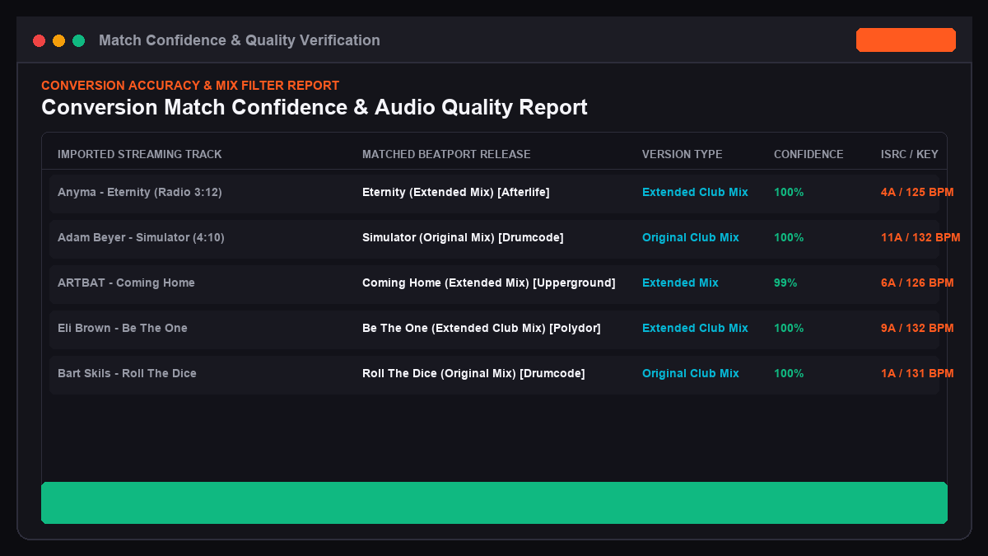This screenshot has height=556, width=988.
Task: Click Extended Club Mix version in Be The One row
Action: tap(695, 328)
